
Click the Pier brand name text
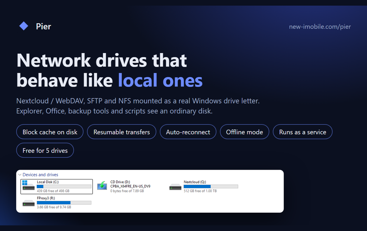[x=44, y=26]
